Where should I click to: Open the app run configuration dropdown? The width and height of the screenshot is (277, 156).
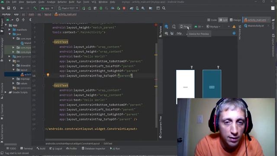click(x=47, y=8)
